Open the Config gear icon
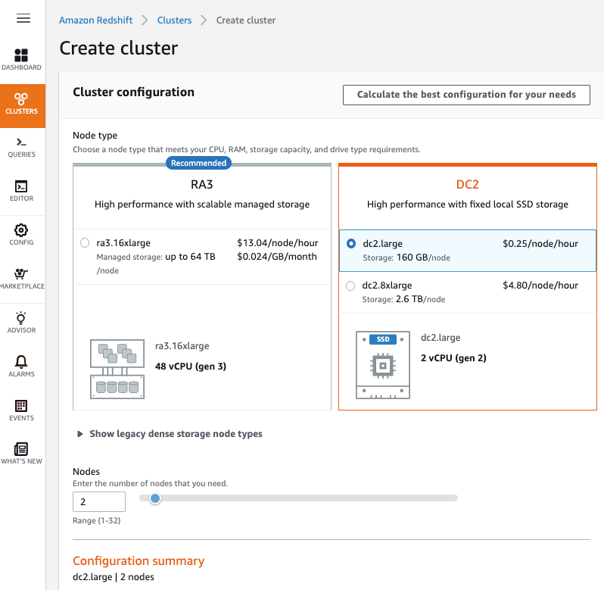The height and width of the screenshot is (590, 604). [x=21, y=230]
